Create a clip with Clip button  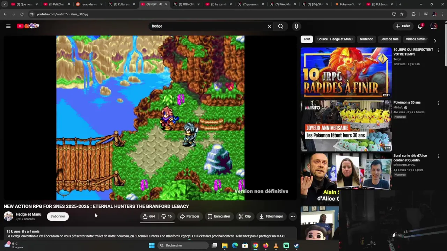244,216
